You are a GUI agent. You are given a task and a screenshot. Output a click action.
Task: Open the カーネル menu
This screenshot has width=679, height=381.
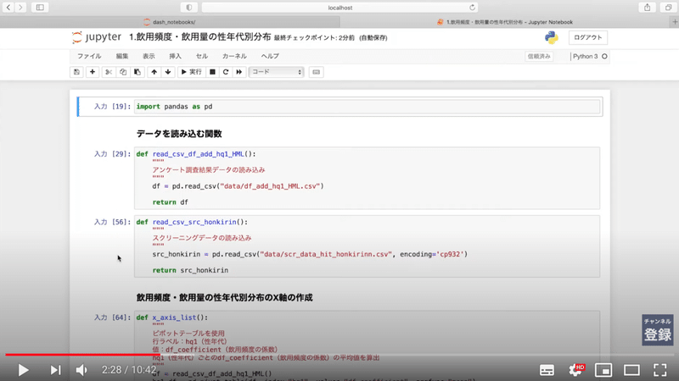(x=234, y=56)
